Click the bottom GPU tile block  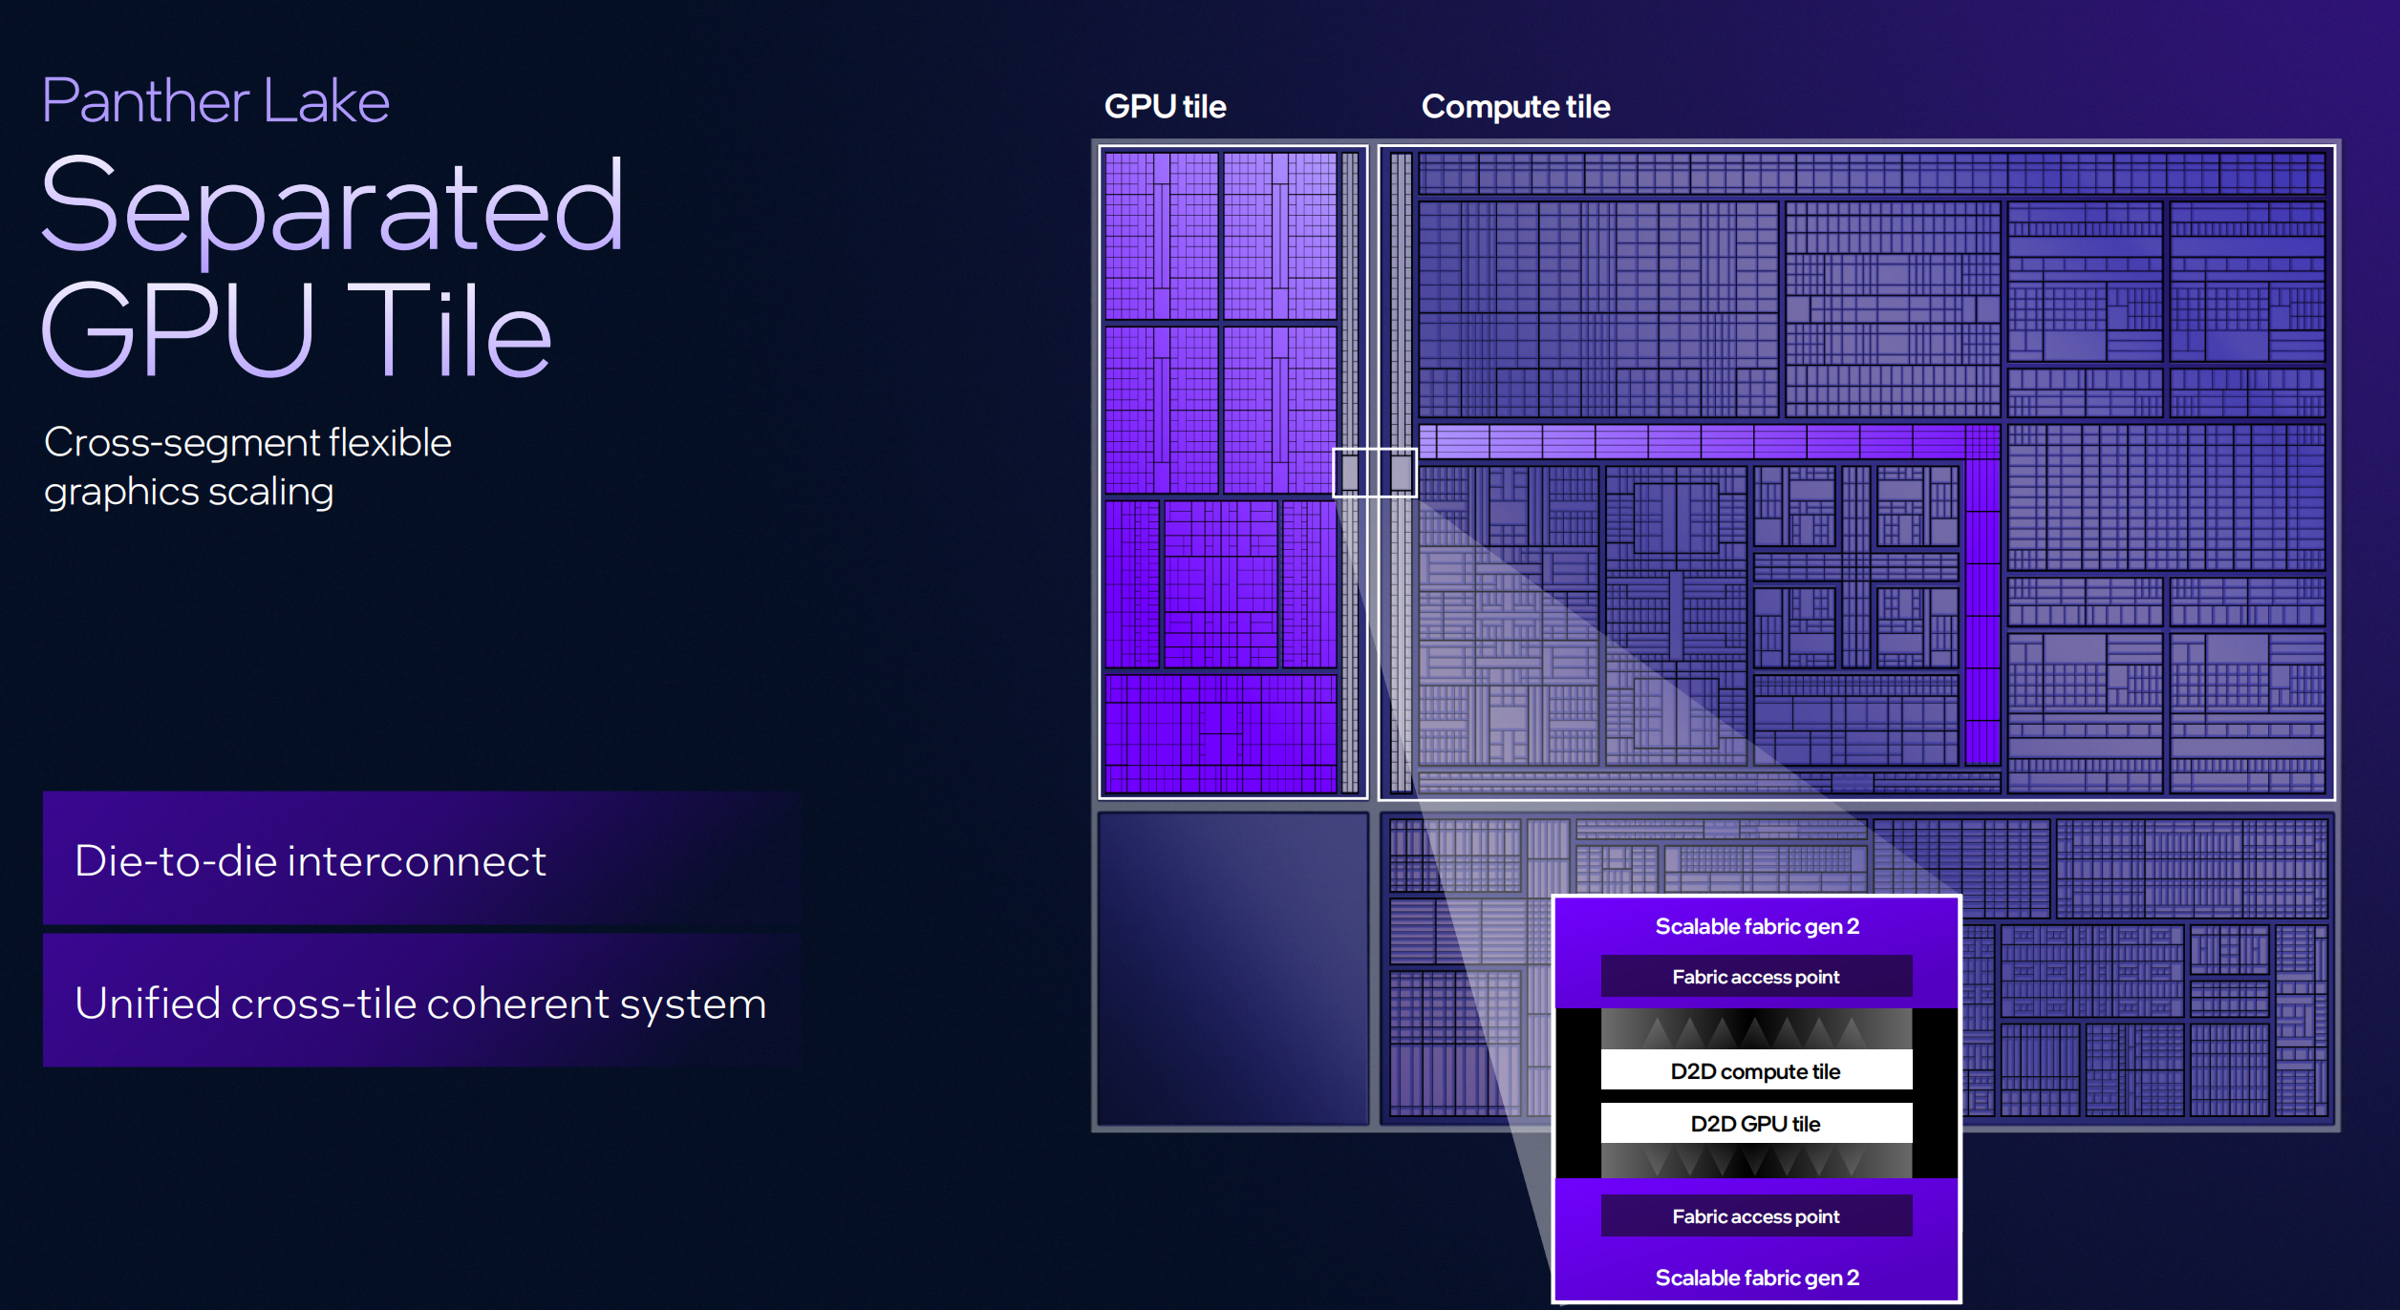(x=1220, y=733)
